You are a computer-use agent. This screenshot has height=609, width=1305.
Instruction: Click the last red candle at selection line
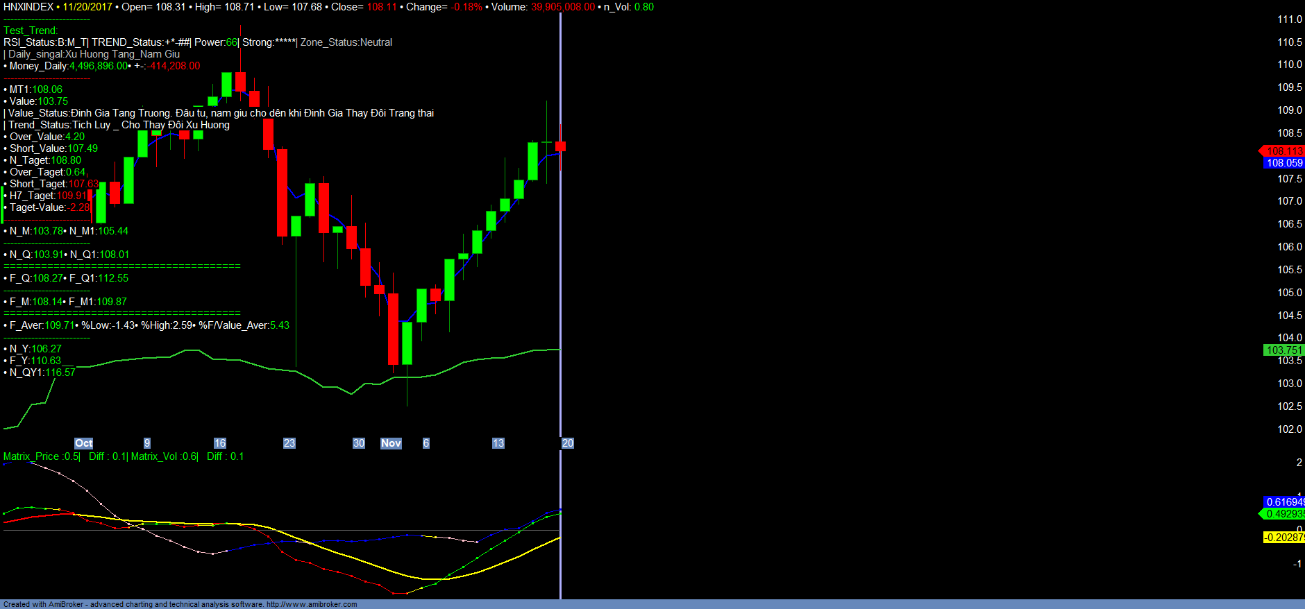(560, 146)
